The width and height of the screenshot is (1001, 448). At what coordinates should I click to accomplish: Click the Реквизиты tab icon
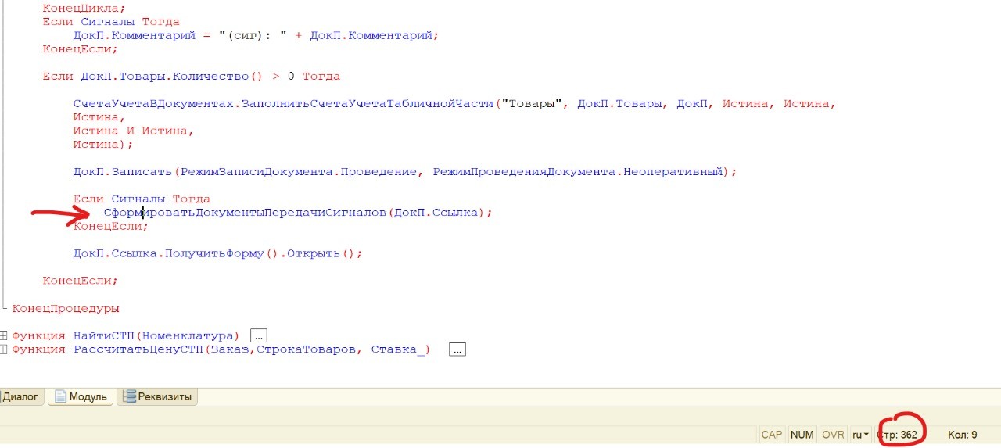(x=130, y=396)
